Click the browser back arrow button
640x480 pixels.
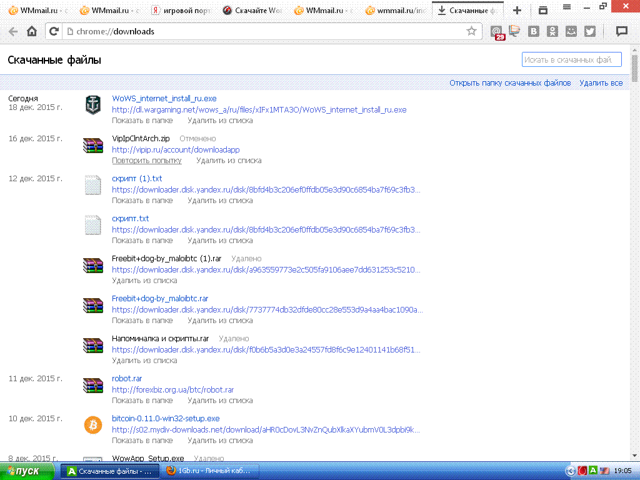pyautogui.click(x=13, y=31)
